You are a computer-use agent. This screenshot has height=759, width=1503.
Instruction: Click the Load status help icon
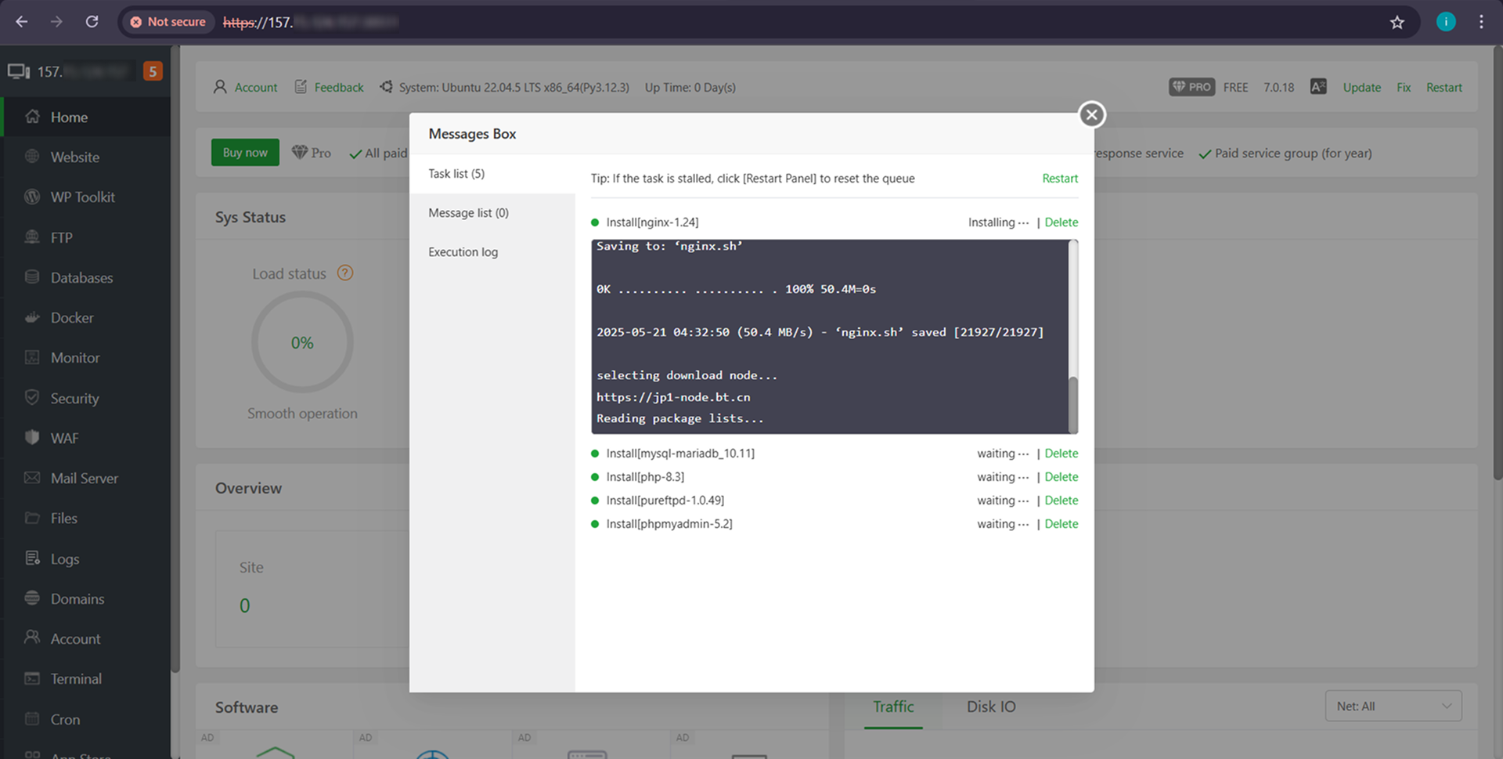pos(345,273)
